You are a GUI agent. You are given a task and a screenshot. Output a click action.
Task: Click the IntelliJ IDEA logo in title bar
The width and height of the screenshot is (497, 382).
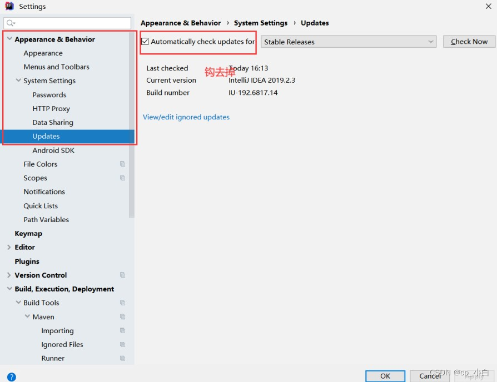pyautogui.click(x=9, y=6)
